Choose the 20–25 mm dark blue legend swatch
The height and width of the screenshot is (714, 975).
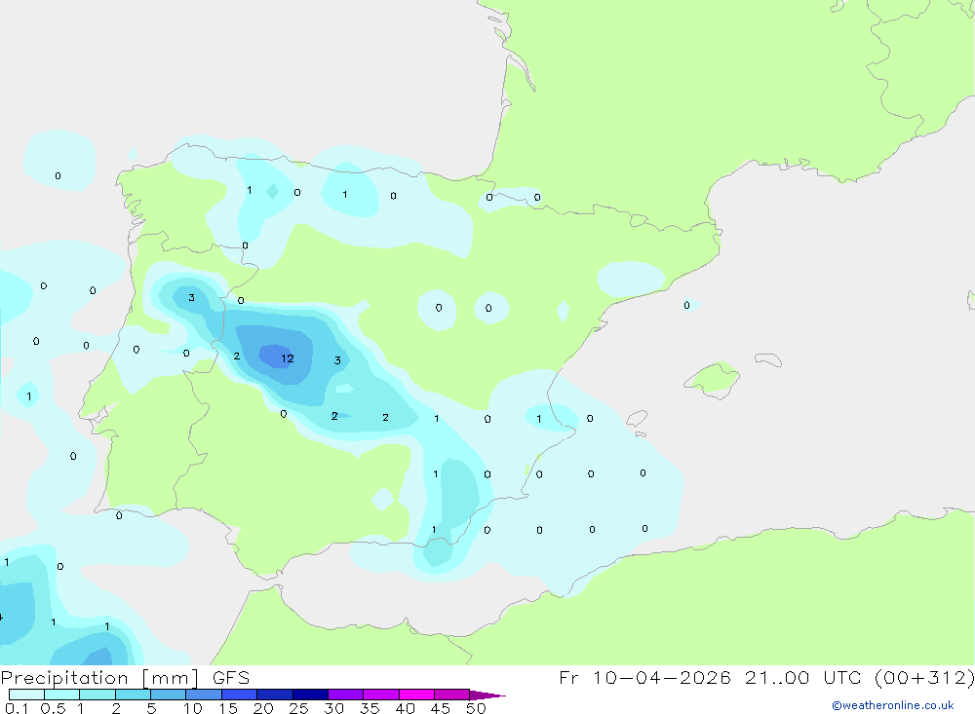[275, 695]
